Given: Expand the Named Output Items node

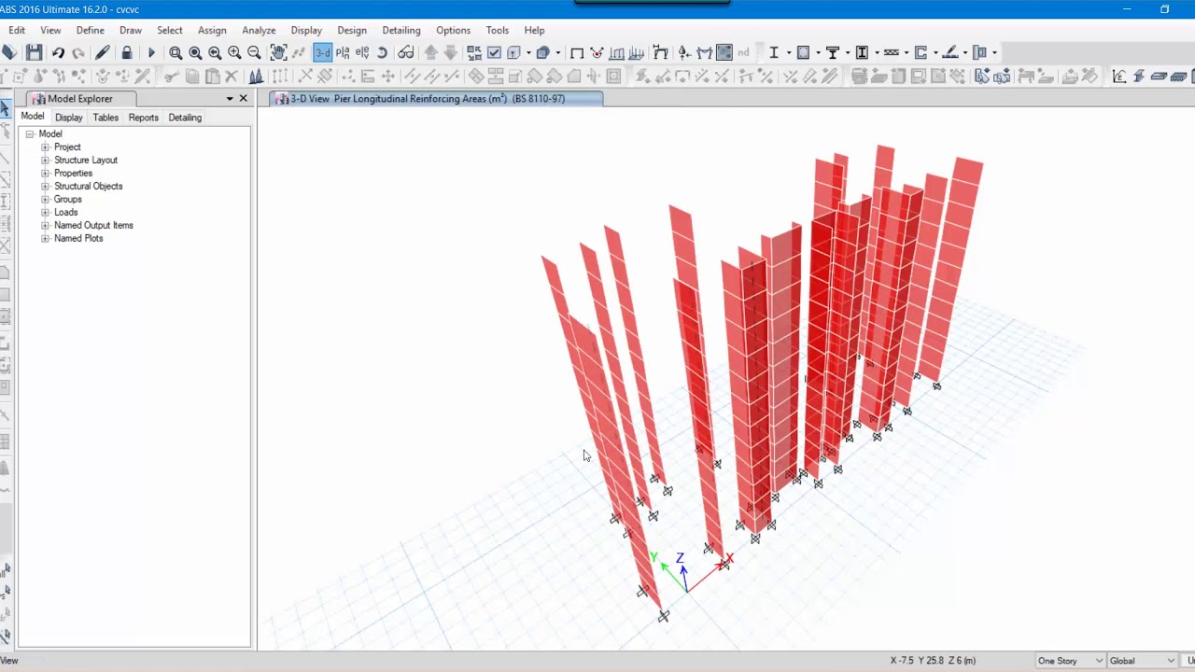Looking at the screenshot, I should click(45, 225).
